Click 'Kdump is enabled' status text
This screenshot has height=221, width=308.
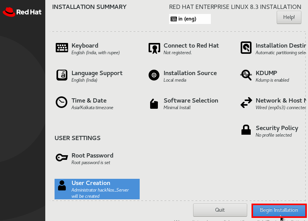click(x=272, y=80)
